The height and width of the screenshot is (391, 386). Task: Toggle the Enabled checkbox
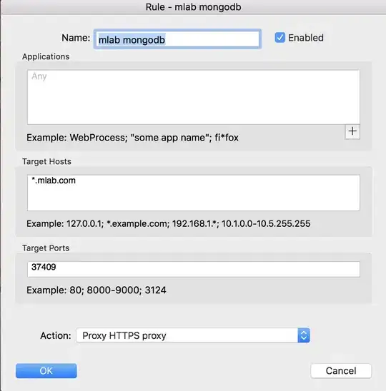279,38
